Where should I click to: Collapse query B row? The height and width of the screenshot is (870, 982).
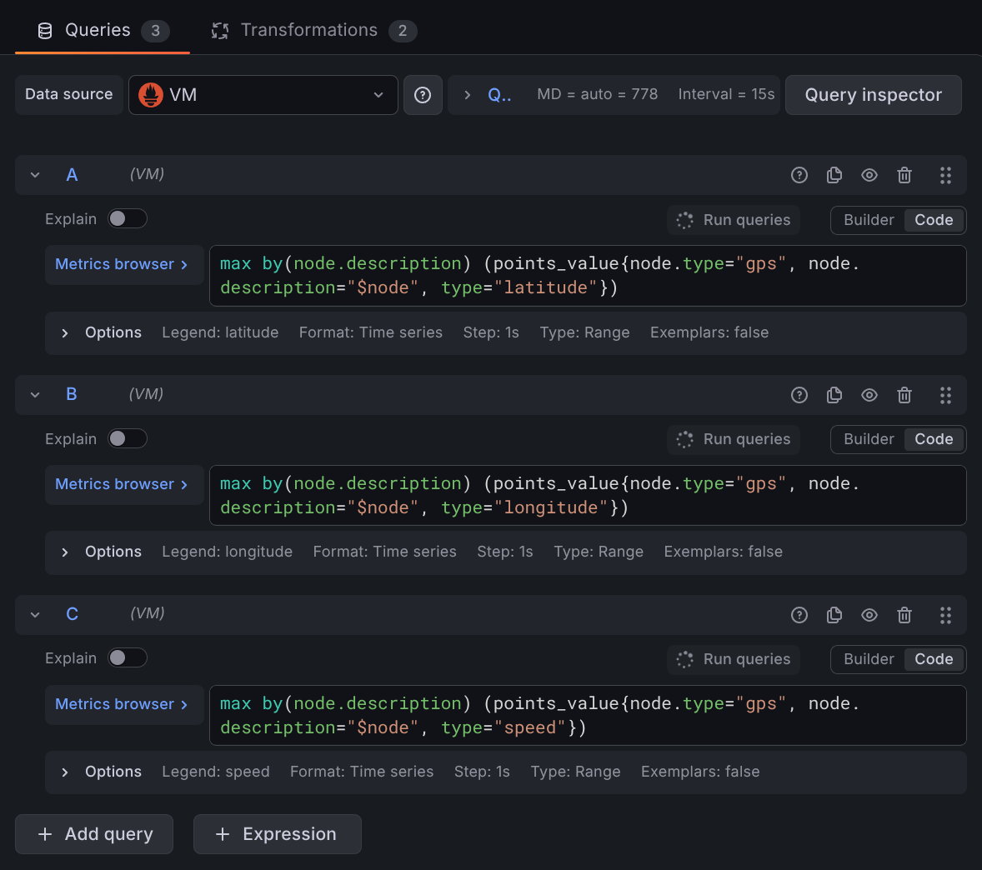pos(35,395)
